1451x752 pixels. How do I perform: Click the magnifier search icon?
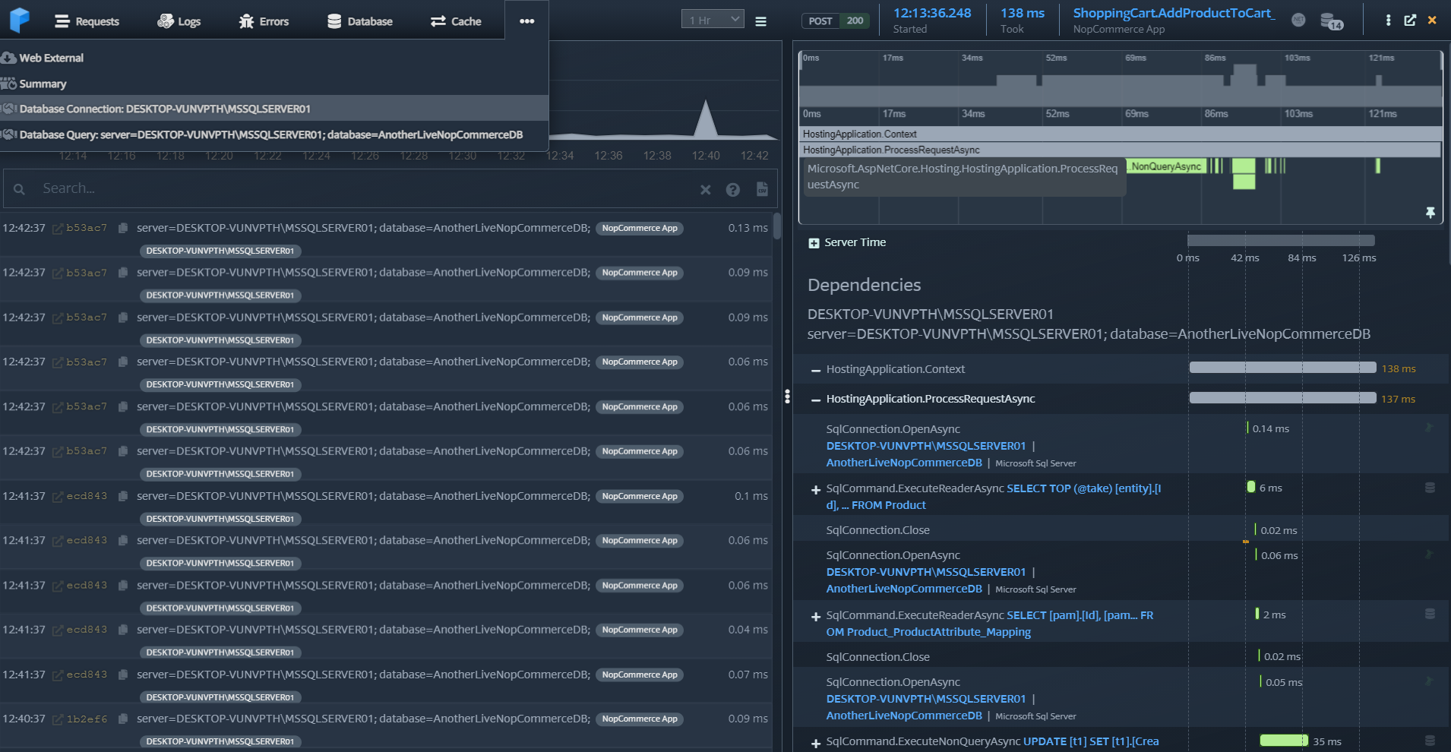click(x=20, y=188)
